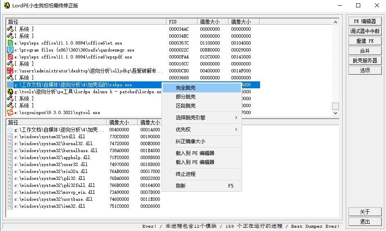The image size is (386, 231).
Task: Click image size value 00143000
Action: (x=241, y=57)
